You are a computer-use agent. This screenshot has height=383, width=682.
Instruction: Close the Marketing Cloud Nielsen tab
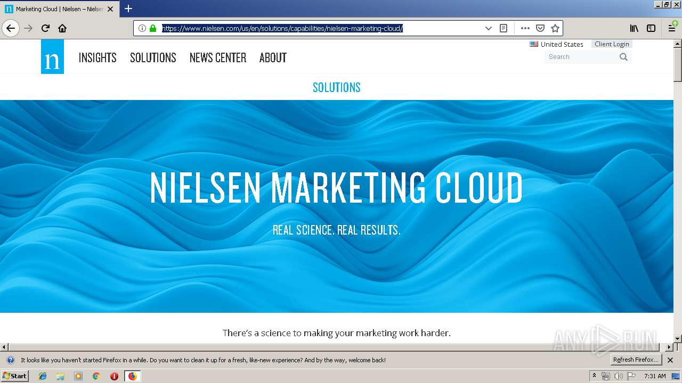110,9
